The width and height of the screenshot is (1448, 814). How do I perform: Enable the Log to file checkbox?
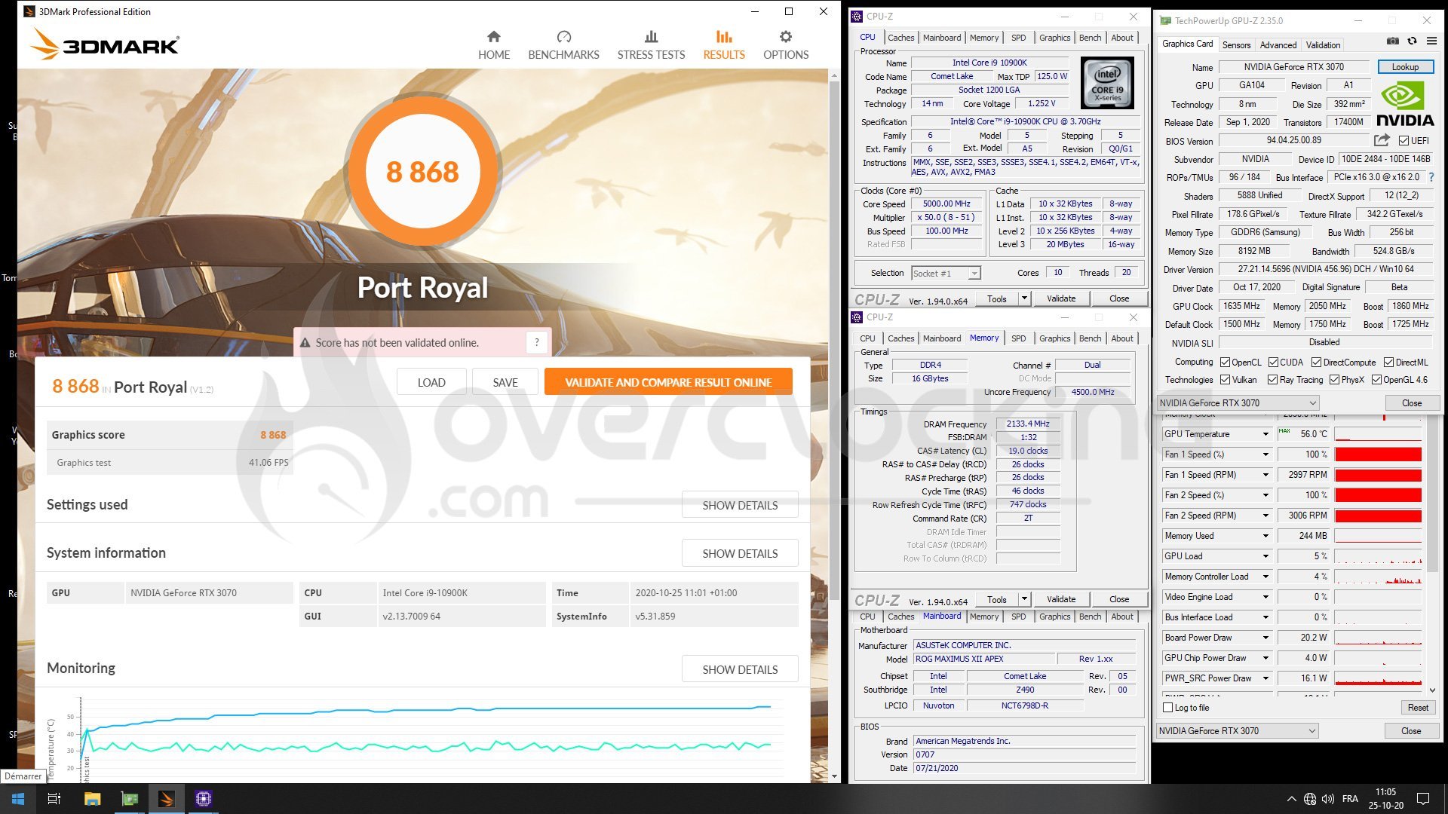tap(1168, 708)
